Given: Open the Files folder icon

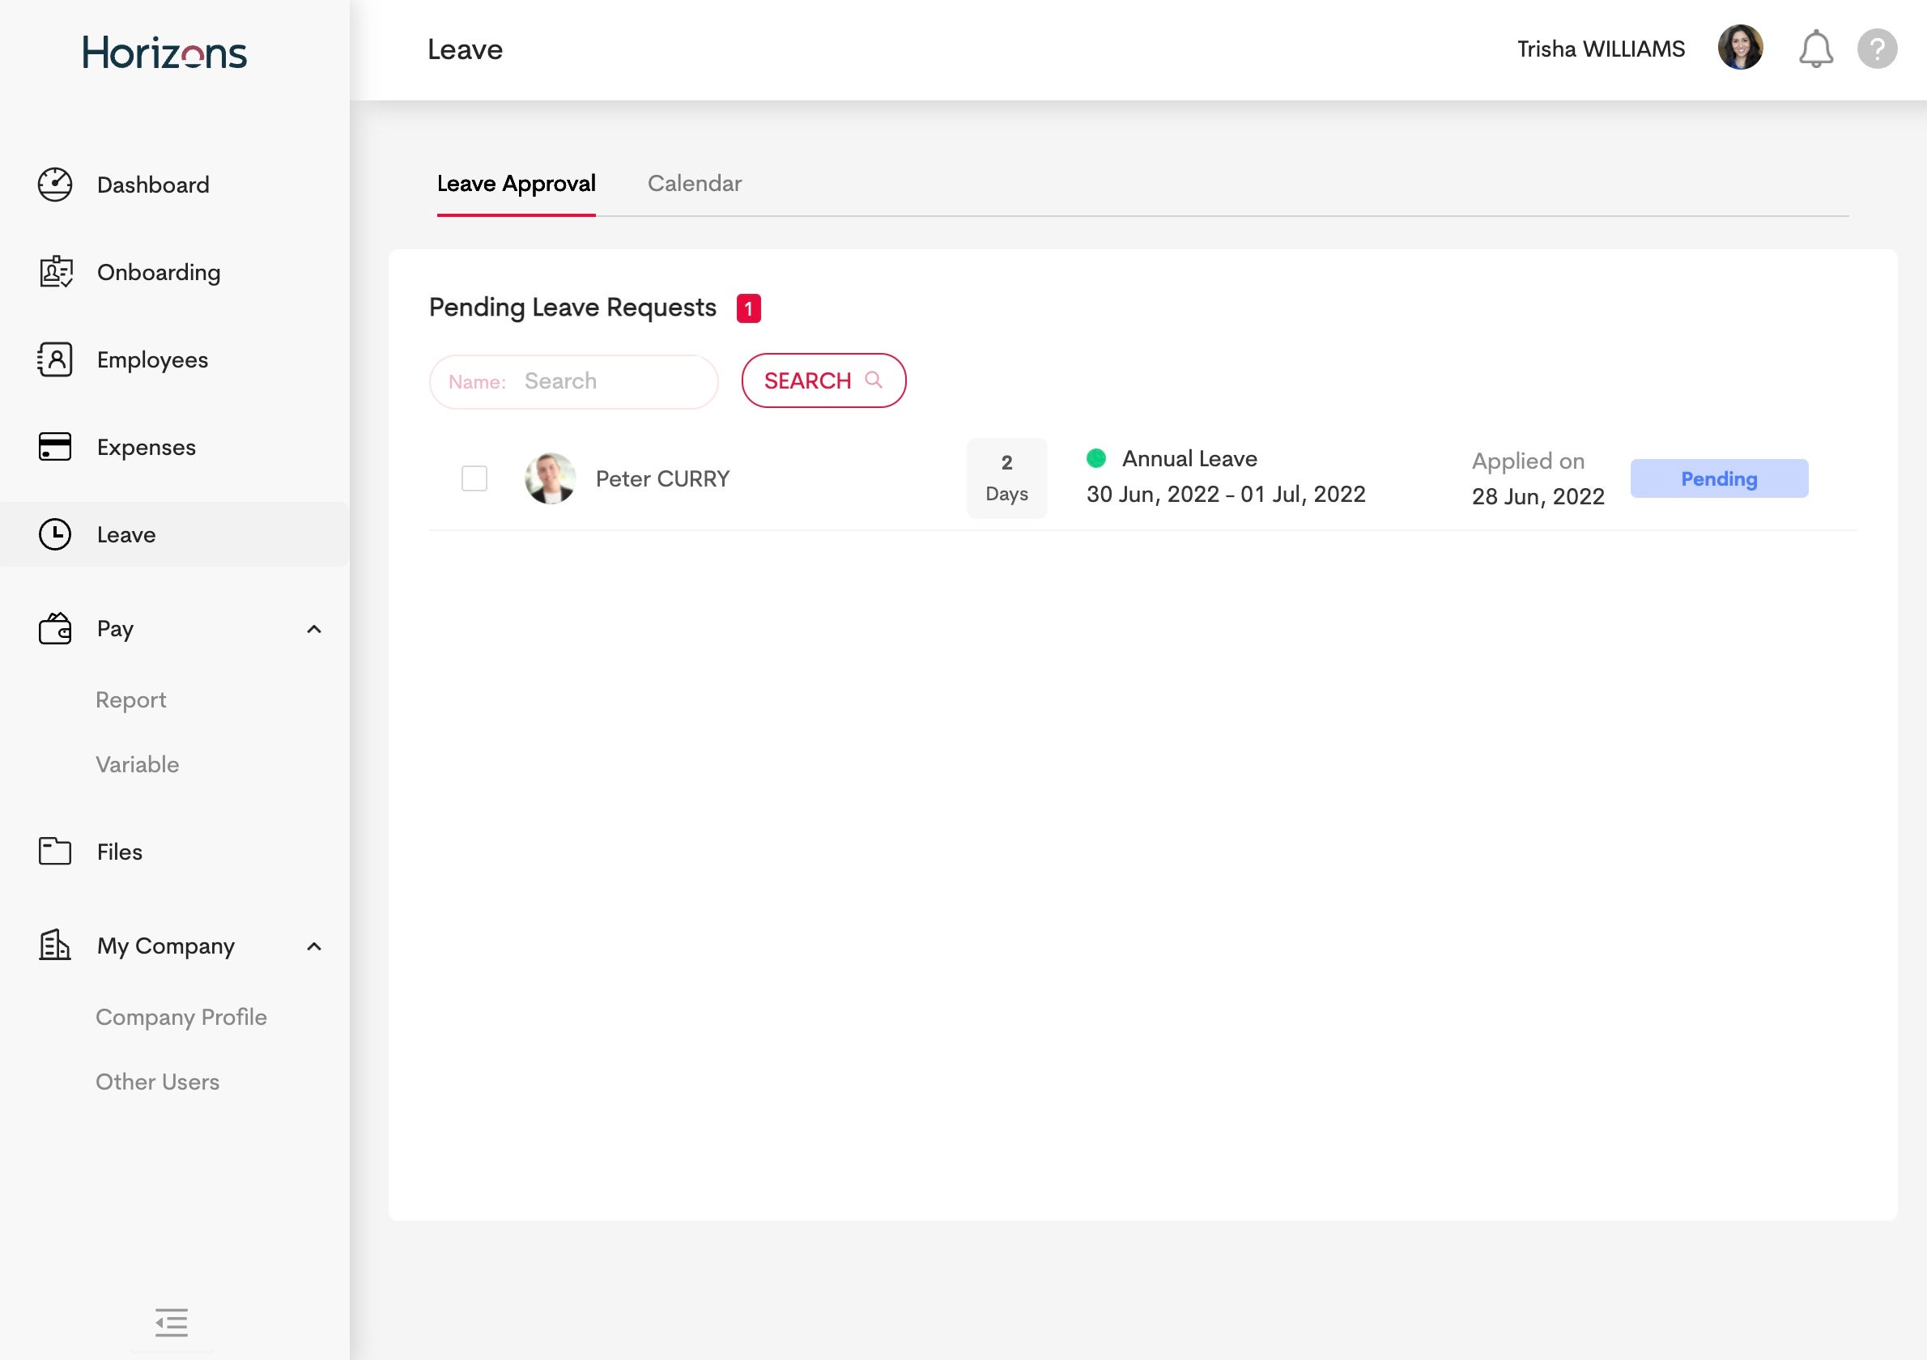Looking at the screenshot, I should click(x=55, y=851).
